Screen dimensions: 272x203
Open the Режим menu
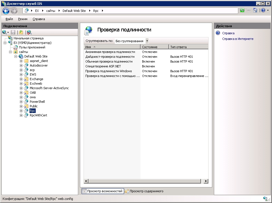(x=23, y=19)
